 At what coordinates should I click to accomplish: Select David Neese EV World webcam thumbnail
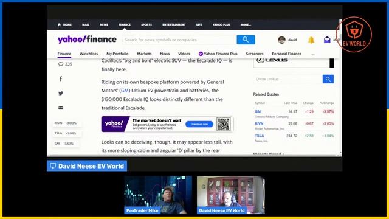[x=231, y=195]
